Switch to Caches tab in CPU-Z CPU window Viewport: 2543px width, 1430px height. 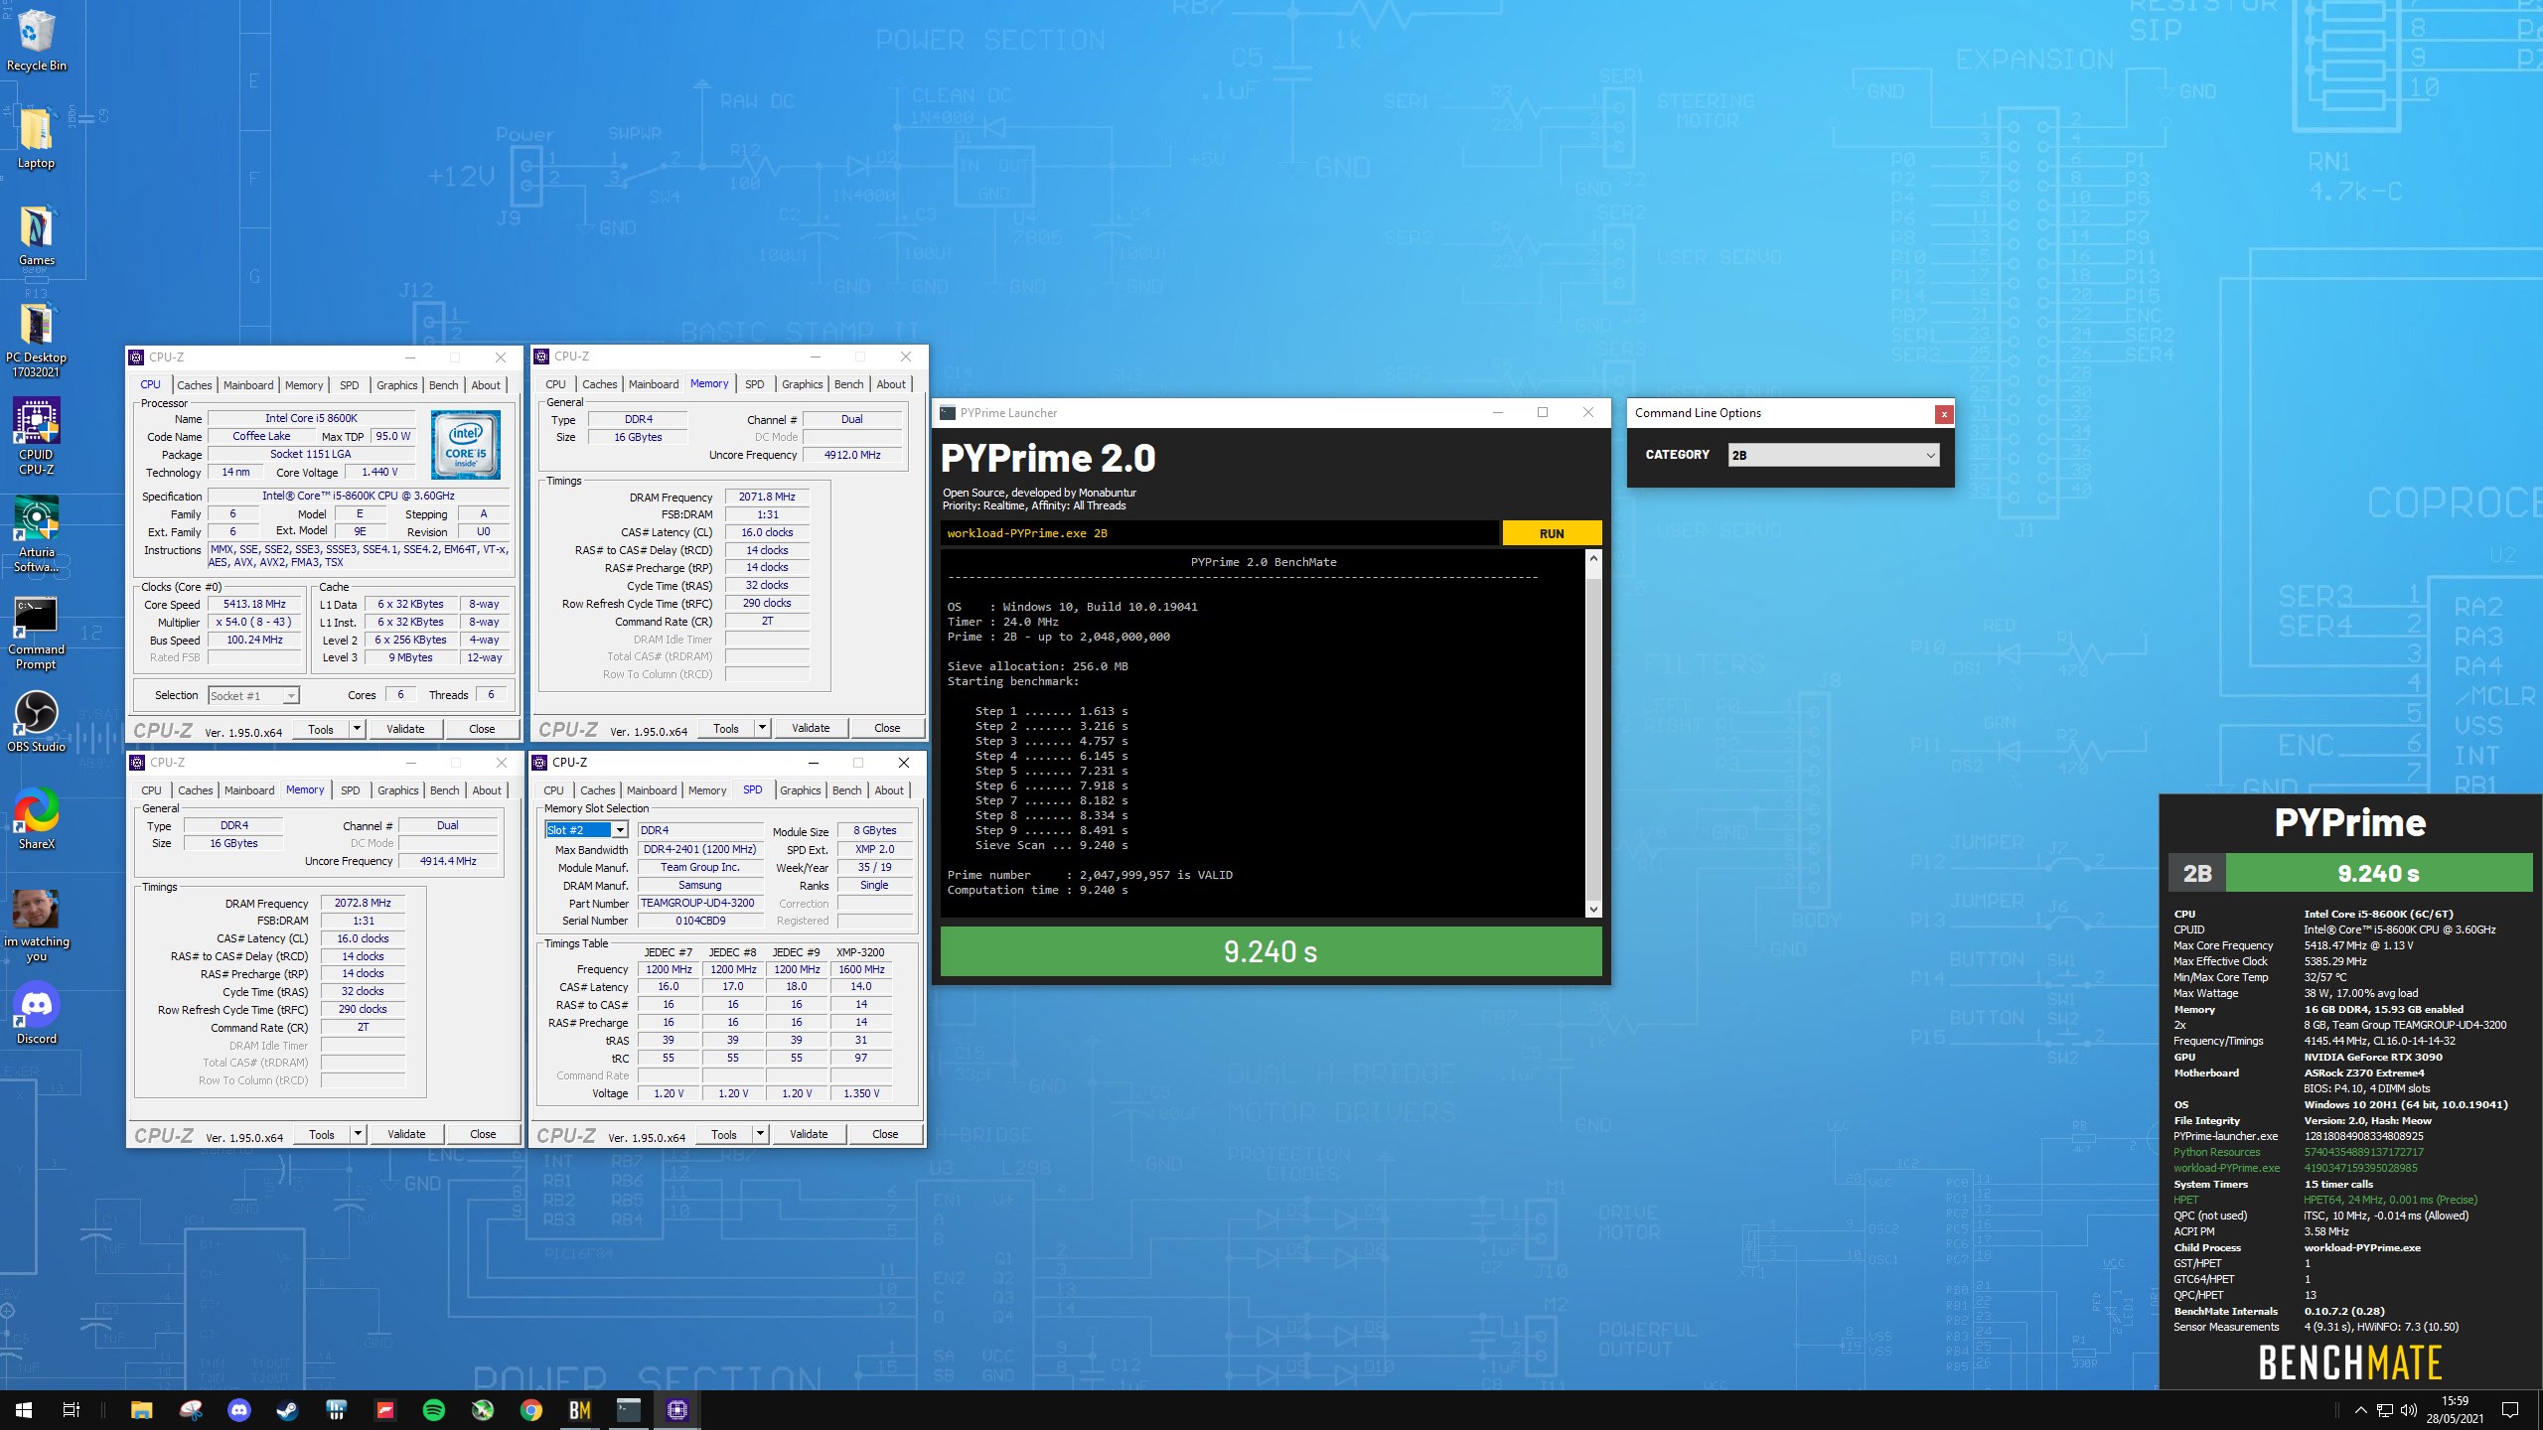coord(194,385)
